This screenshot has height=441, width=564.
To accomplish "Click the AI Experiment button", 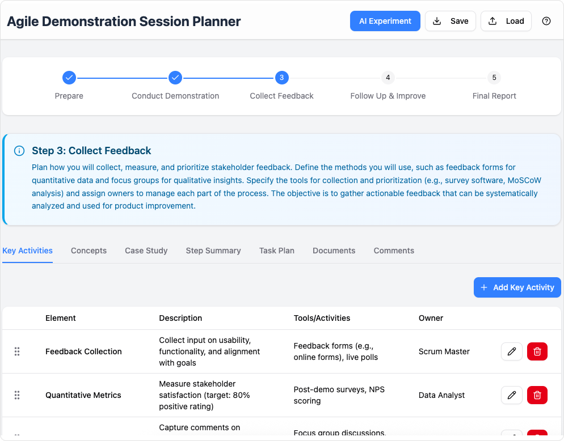I will tap(385, 21).
